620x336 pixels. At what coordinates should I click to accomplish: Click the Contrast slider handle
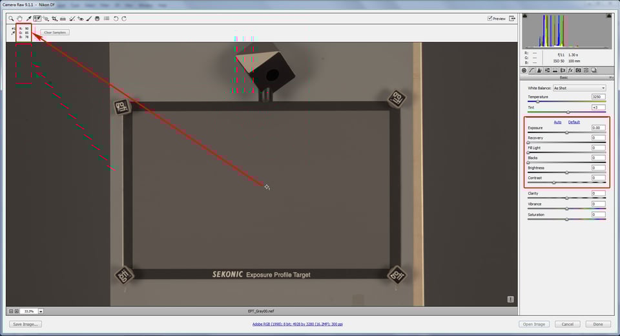(x=554, y=182)
